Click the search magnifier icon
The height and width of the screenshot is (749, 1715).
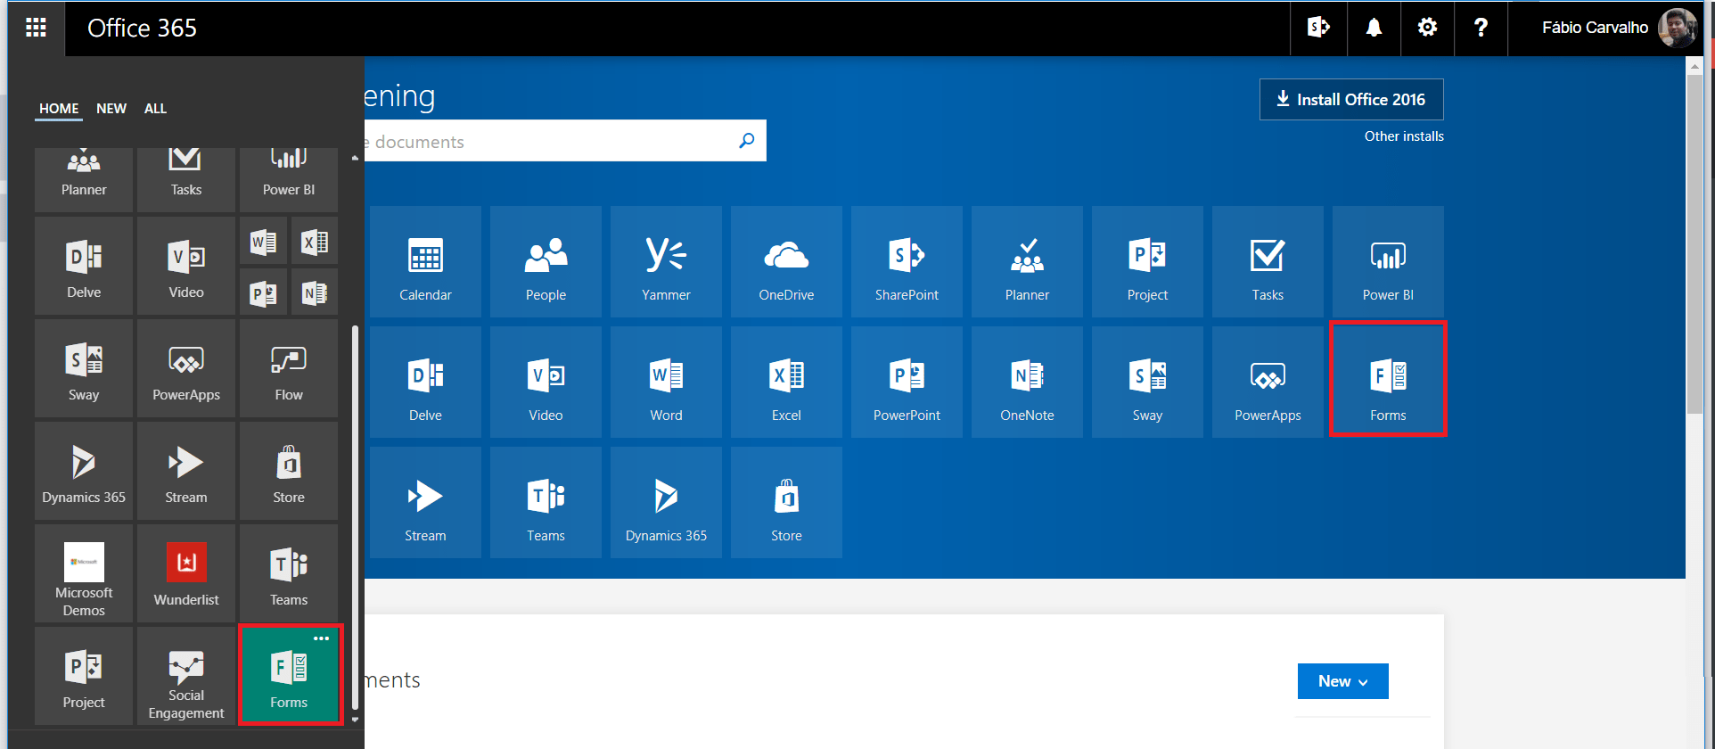pos(747,141)
